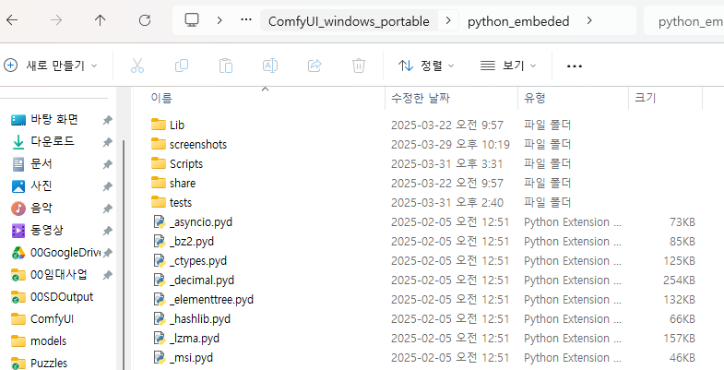Screen dimensions: 724x370
Task: Select the python_embeded breadcrumb segment
Action: click(518, 21)
